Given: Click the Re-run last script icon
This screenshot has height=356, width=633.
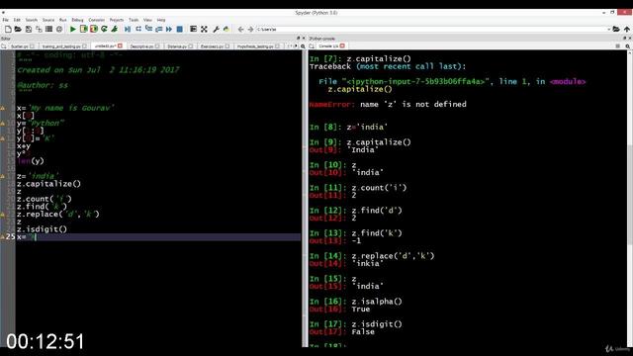Looking at the screenshot, I should point(104,29).
